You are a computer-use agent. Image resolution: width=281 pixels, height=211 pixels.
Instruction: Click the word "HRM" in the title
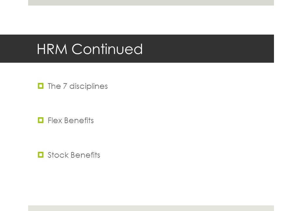click(52, 49)
